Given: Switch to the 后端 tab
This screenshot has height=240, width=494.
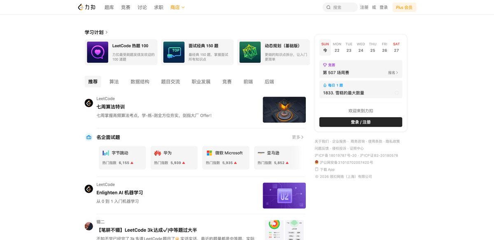Looking at the screenshot, I should tap(269, 82).
